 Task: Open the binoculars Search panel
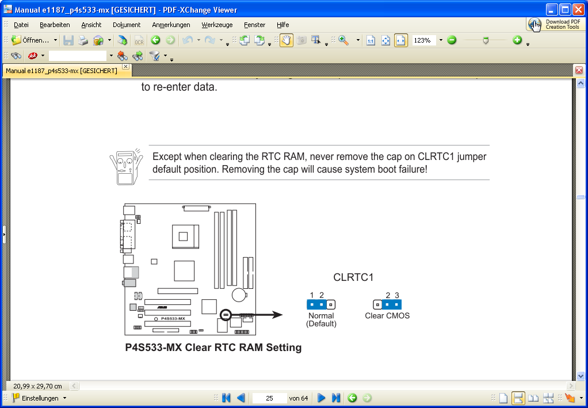(16, 56)
